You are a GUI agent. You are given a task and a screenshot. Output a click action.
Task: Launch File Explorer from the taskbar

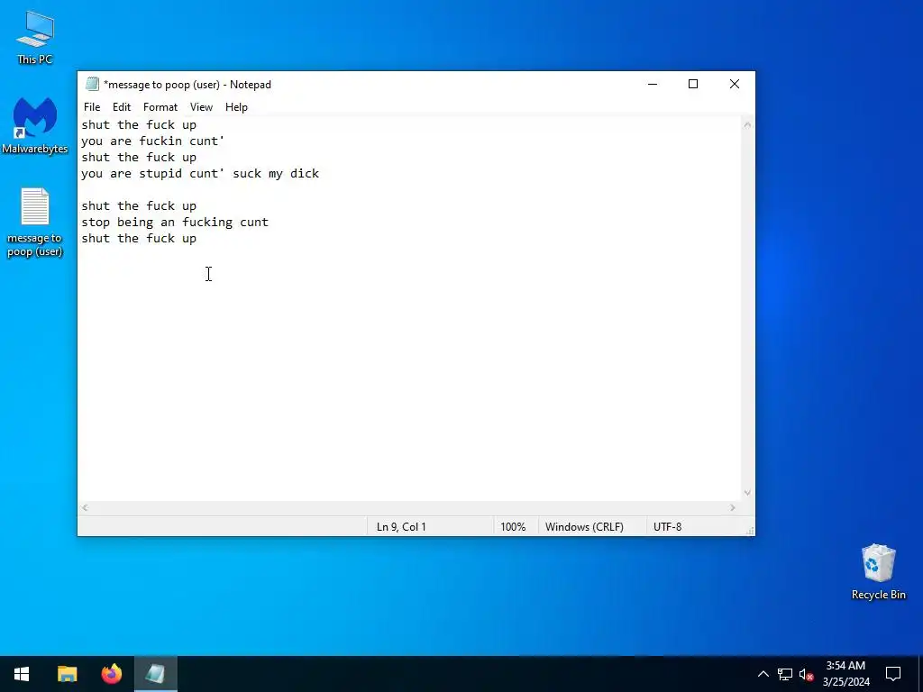[67, 674]
